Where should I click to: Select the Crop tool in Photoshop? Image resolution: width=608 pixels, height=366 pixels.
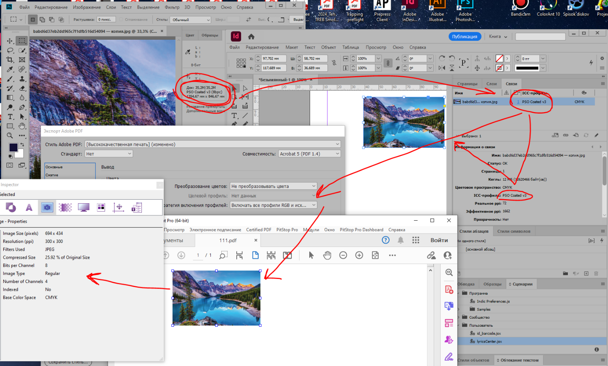point(10,60)
